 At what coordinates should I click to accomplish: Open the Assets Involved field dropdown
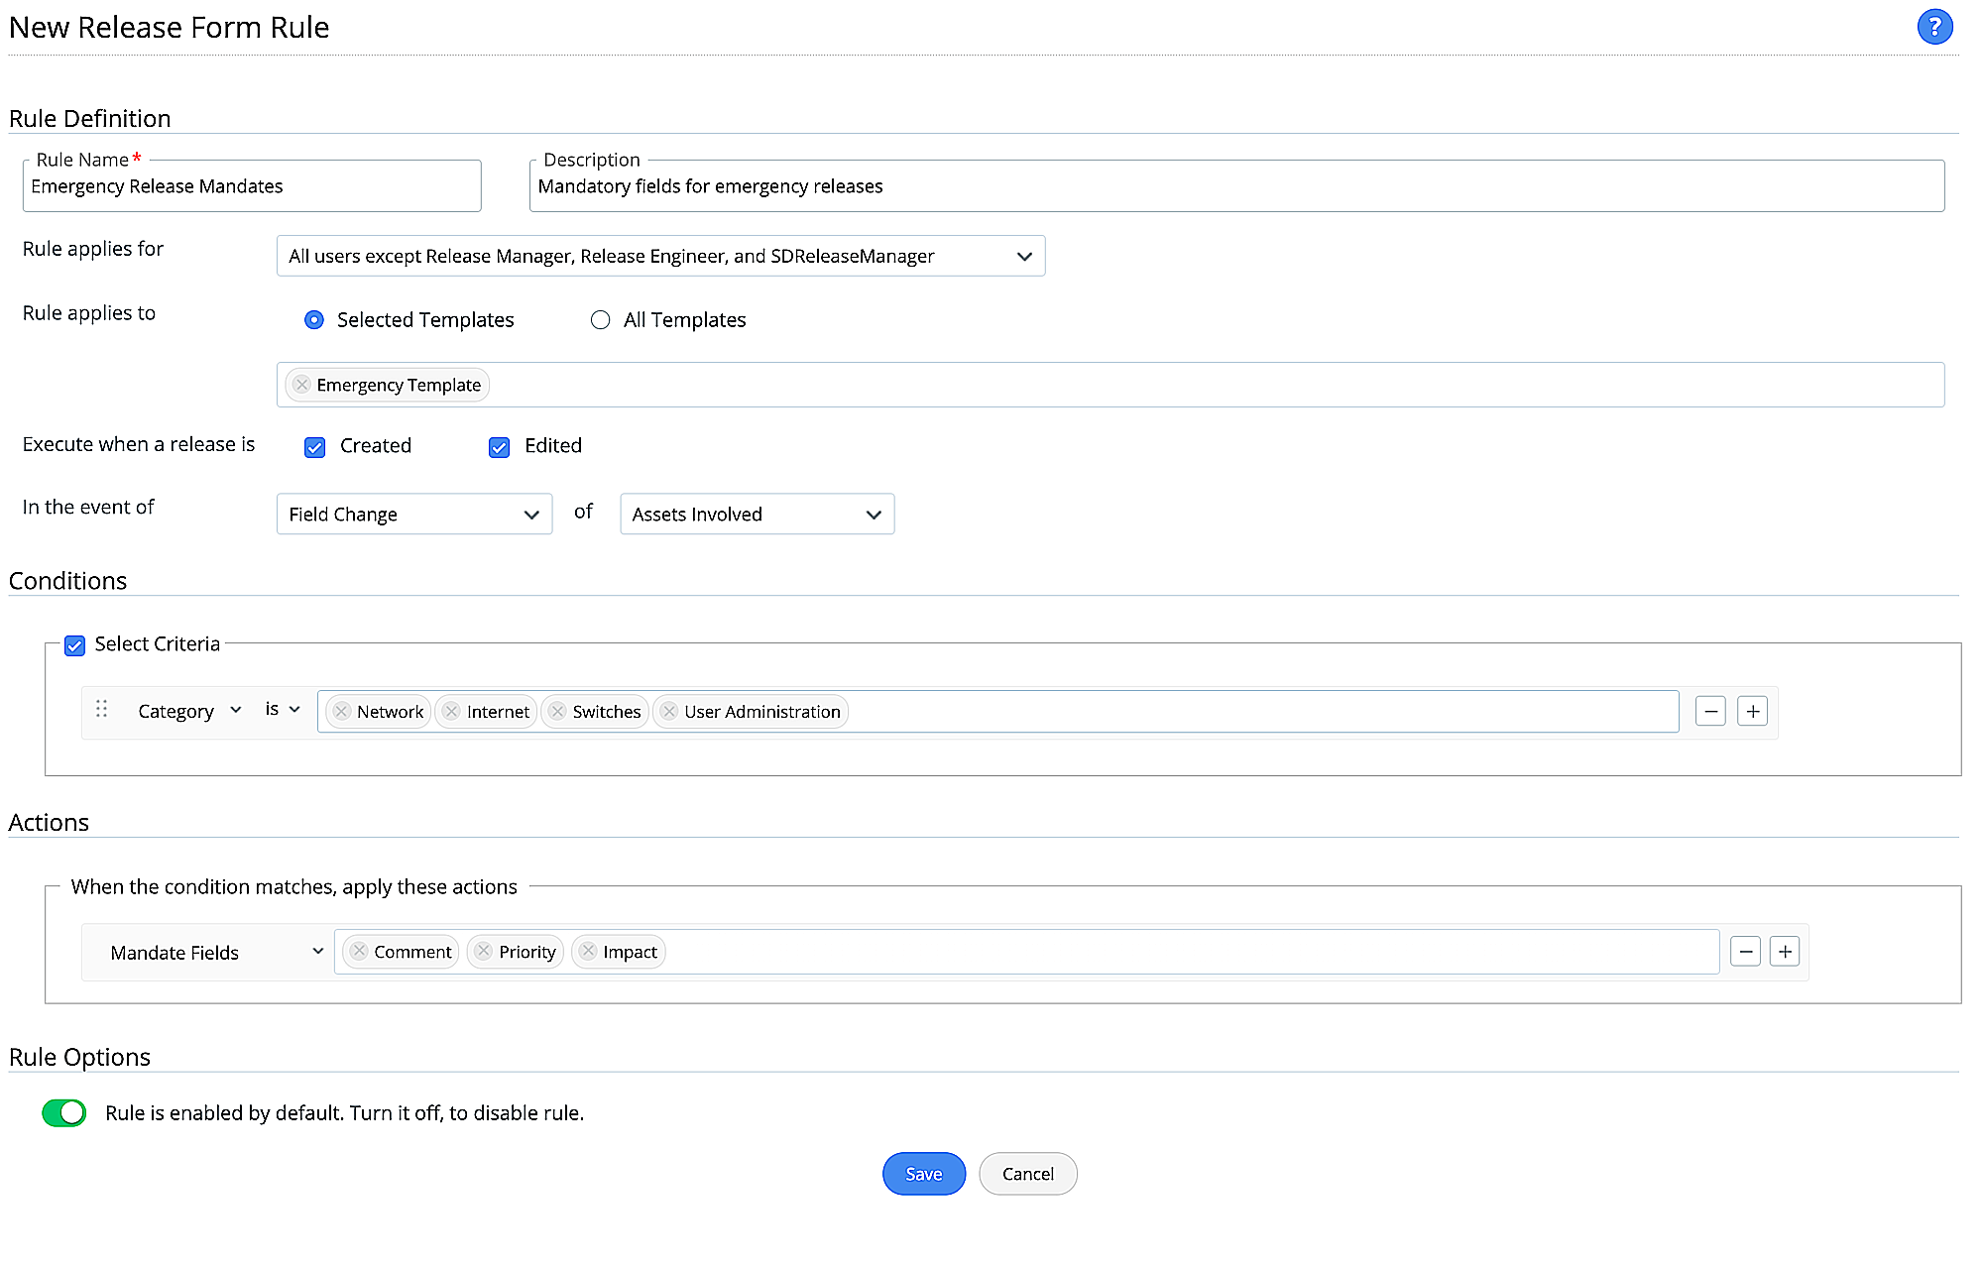point(757,515)
